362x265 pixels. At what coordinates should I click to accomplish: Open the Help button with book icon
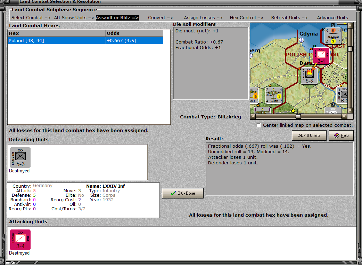341,135
